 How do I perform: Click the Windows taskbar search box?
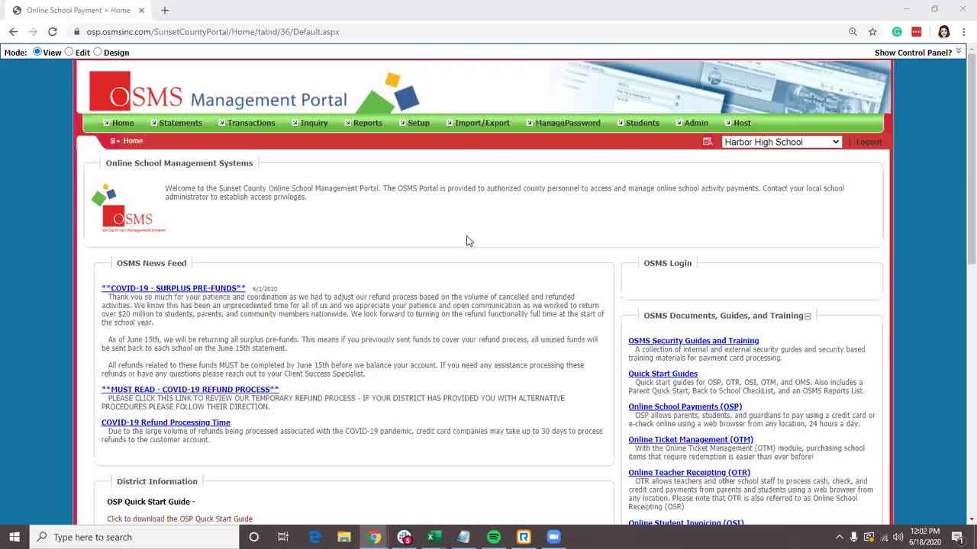pyautogui.click(x=134, y=537)
